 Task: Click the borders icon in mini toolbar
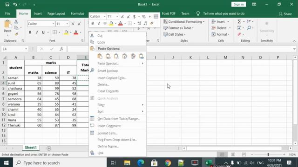(x=130, y=23)
